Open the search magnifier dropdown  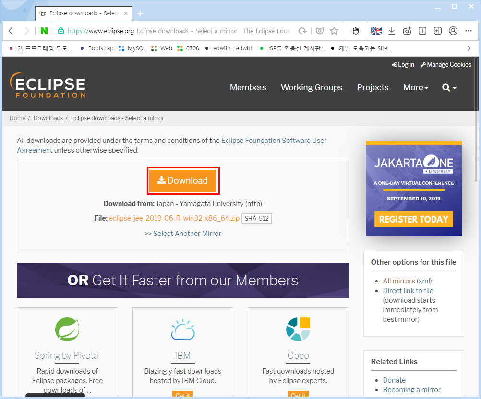449,88
